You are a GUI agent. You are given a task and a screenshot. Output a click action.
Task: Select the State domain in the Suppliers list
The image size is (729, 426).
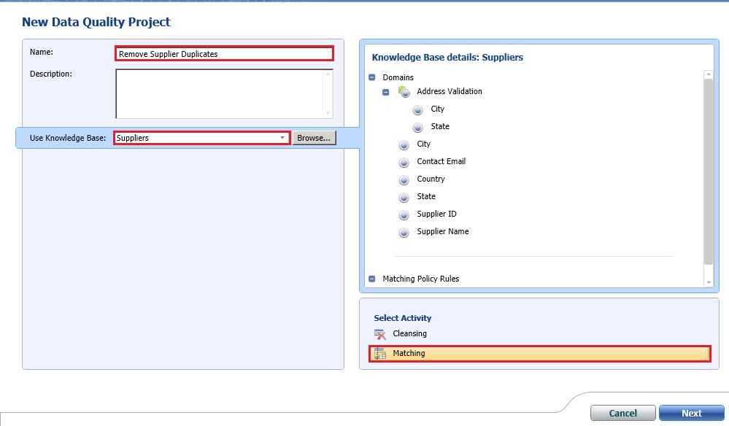(x=404, y=196)
